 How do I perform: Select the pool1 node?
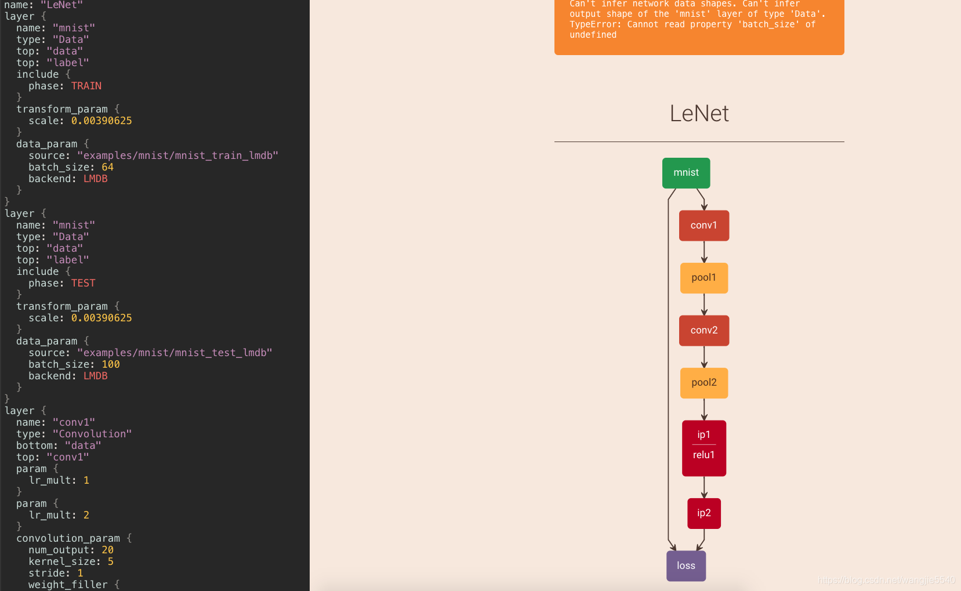(x=704, y=278)
